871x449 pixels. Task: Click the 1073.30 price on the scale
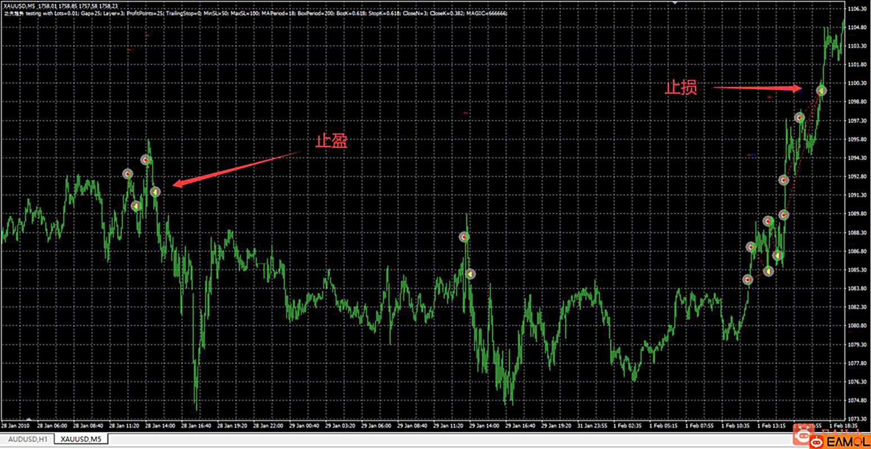click(858, 419)
